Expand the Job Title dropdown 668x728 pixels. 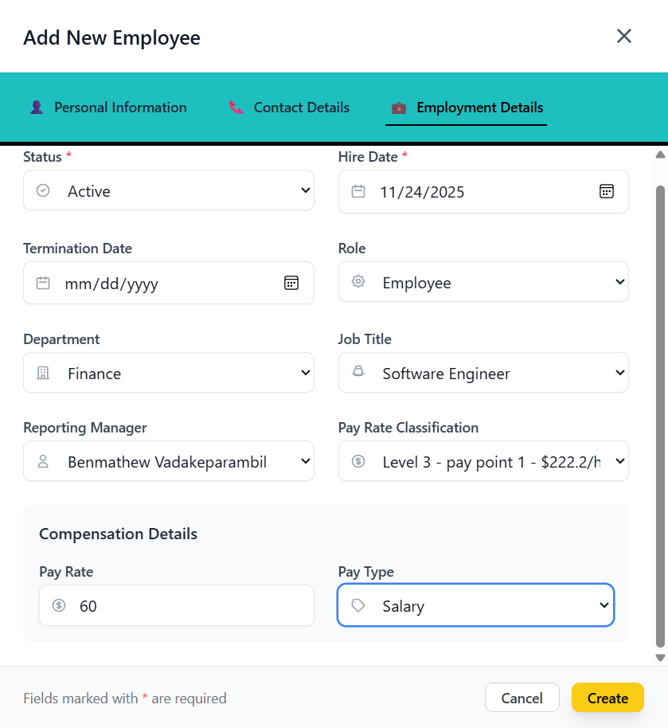(x=483, y=373)
